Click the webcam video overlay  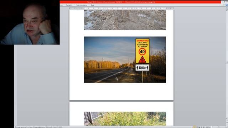30,22
